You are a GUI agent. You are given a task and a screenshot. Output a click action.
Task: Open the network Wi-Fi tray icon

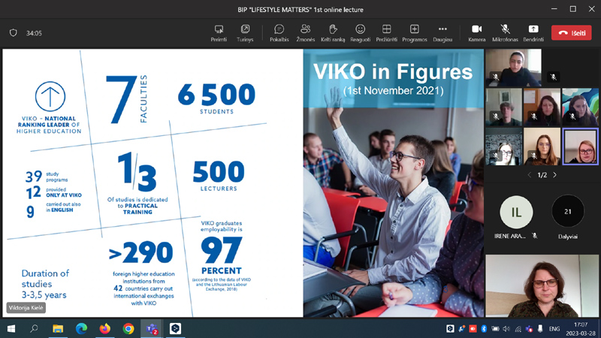click(x=518, y=329)
